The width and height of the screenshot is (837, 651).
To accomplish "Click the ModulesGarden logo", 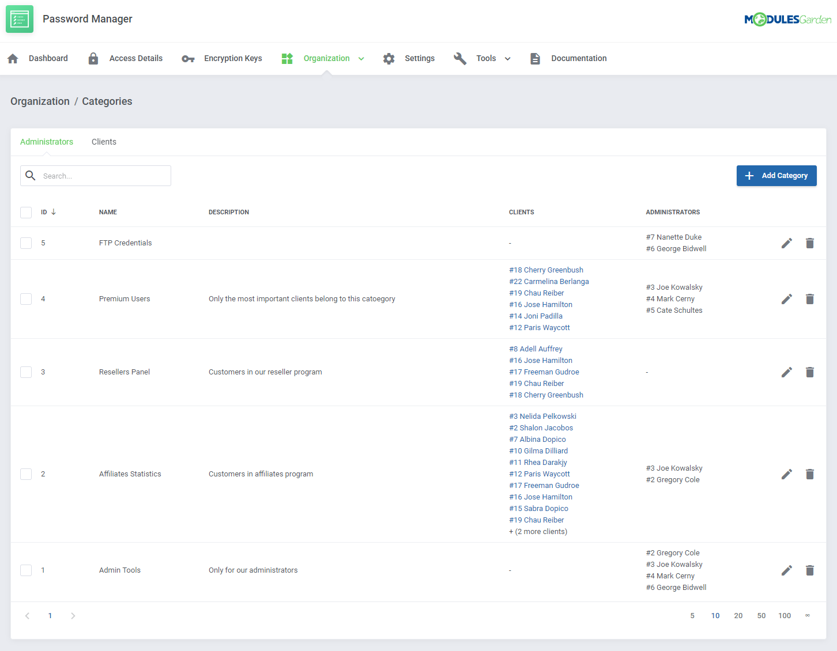I will 787,20.
